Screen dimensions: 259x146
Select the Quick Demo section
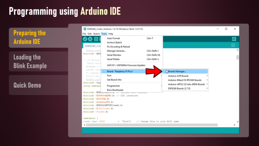pyautogui.click(x=38, y=85)
